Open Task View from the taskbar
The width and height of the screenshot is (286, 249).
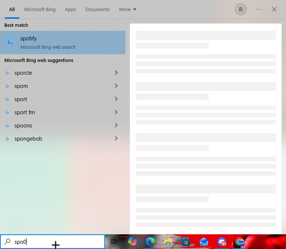[x=114, y=242]
